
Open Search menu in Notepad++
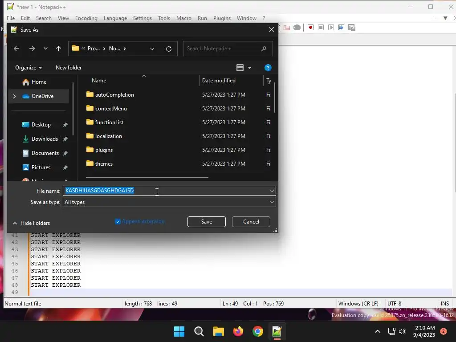44,18
